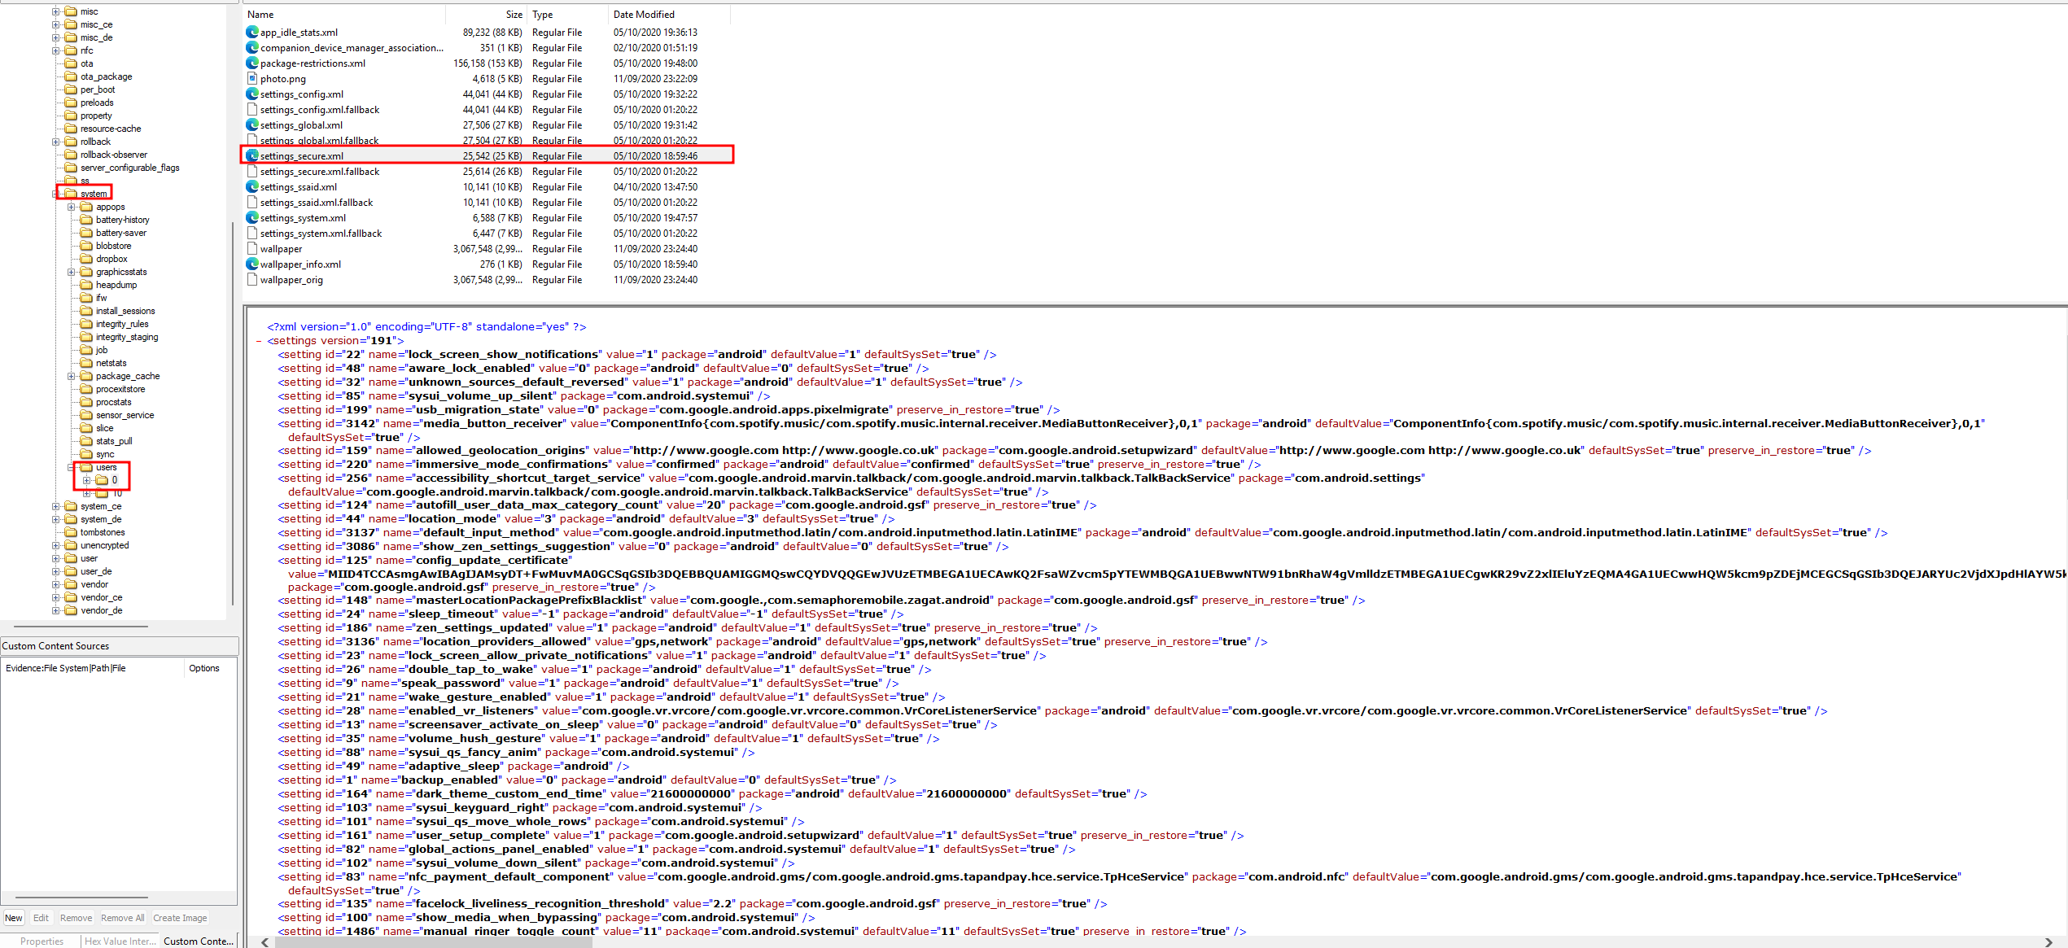Expand the appops folder node
2068x948 pixels.
coord(72,207)
